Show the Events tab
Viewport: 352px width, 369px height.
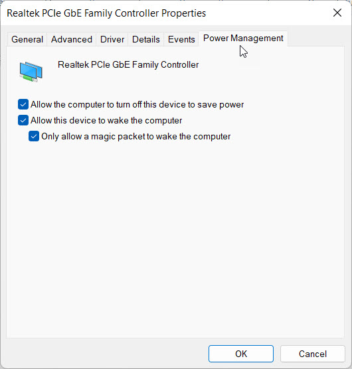181,39
